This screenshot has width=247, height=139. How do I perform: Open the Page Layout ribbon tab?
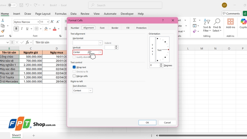[x=43, y=14]
